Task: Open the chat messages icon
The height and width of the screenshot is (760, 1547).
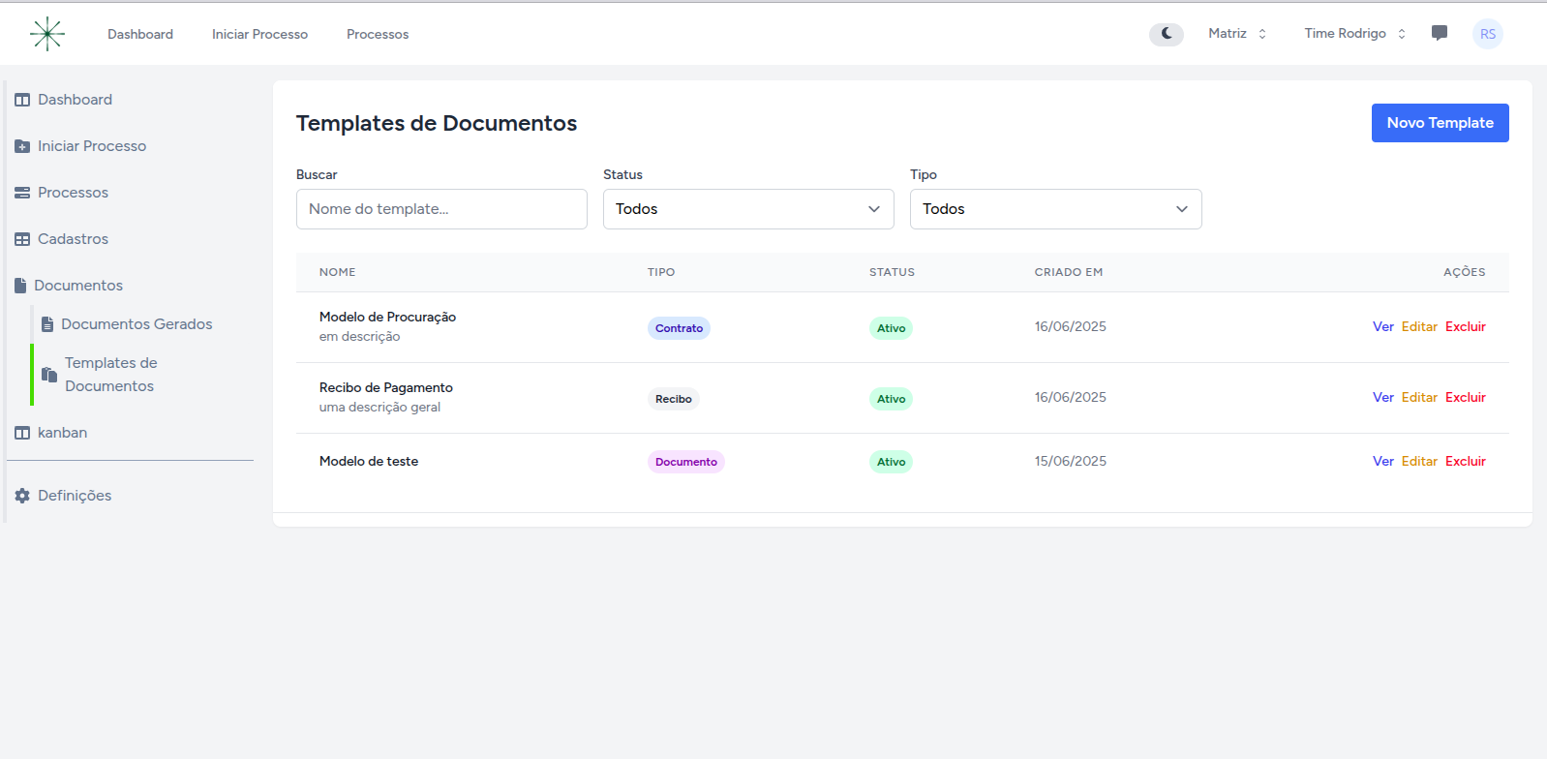Action: [x=1440, y=33]
